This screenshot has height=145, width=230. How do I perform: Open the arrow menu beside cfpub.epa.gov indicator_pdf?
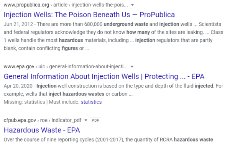86,120
